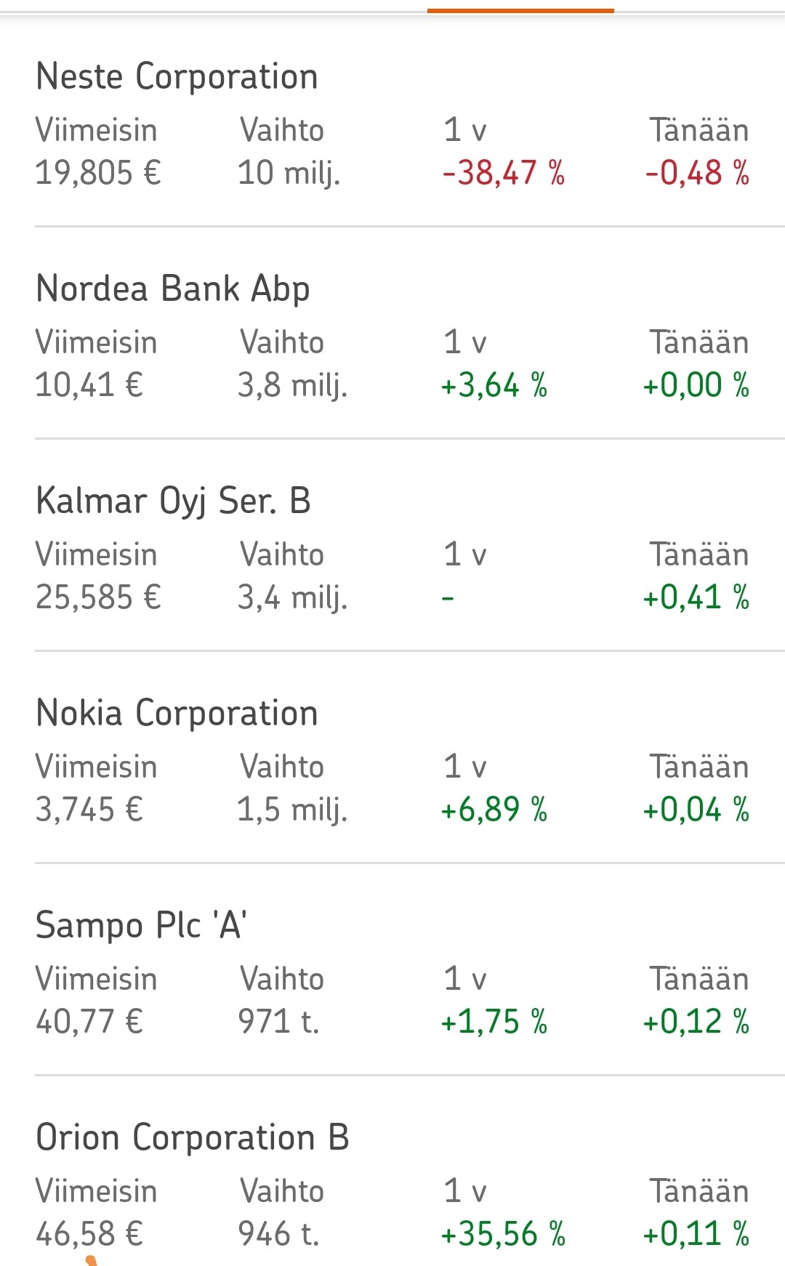Open Nordea Bank Abp stock details
This screenshot has height=1266, width=785.
pos(173,289)
